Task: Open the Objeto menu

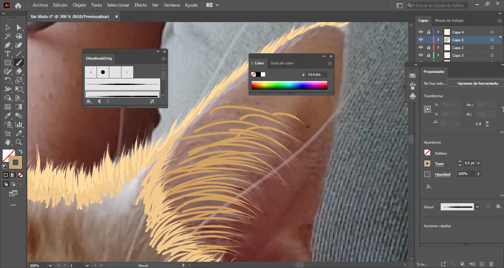Action: click(x=79, y=5)
